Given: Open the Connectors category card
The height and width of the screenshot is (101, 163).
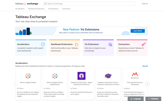Looking at the screenshot, I should pyautogui.click(x=132, y=48).
